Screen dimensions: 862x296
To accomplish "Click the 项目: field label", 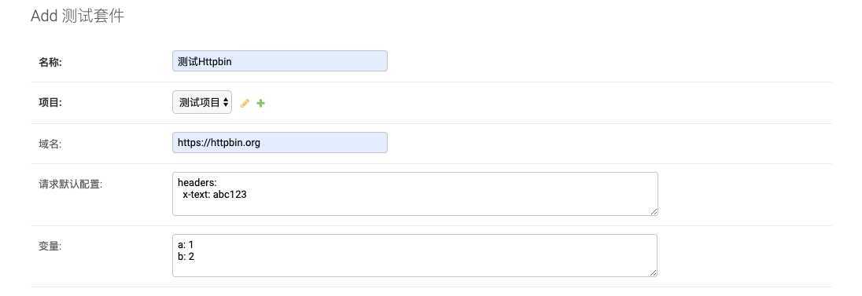I will point(50,103).
